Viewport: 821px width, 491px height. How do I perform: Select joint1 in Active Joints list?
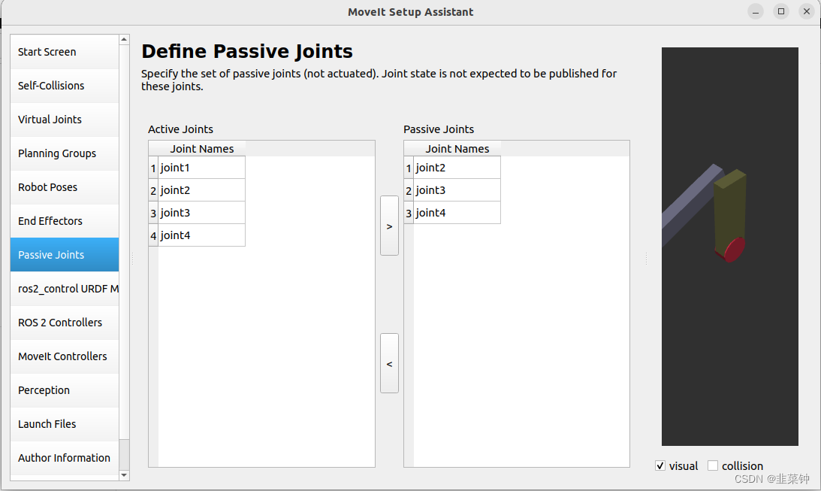pyautogui.click(x=201, y=168)
